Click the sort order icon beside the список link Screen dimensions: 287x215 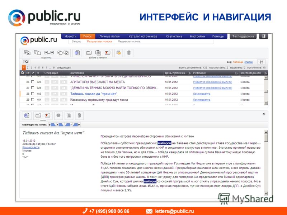tap(261, 62)
